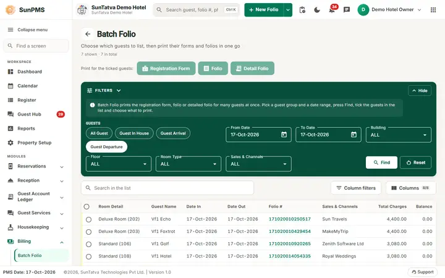The image size is (445, 278).
Task: Select the Guest In House chip
Action: pyautogui.click(x=134, y=133)
